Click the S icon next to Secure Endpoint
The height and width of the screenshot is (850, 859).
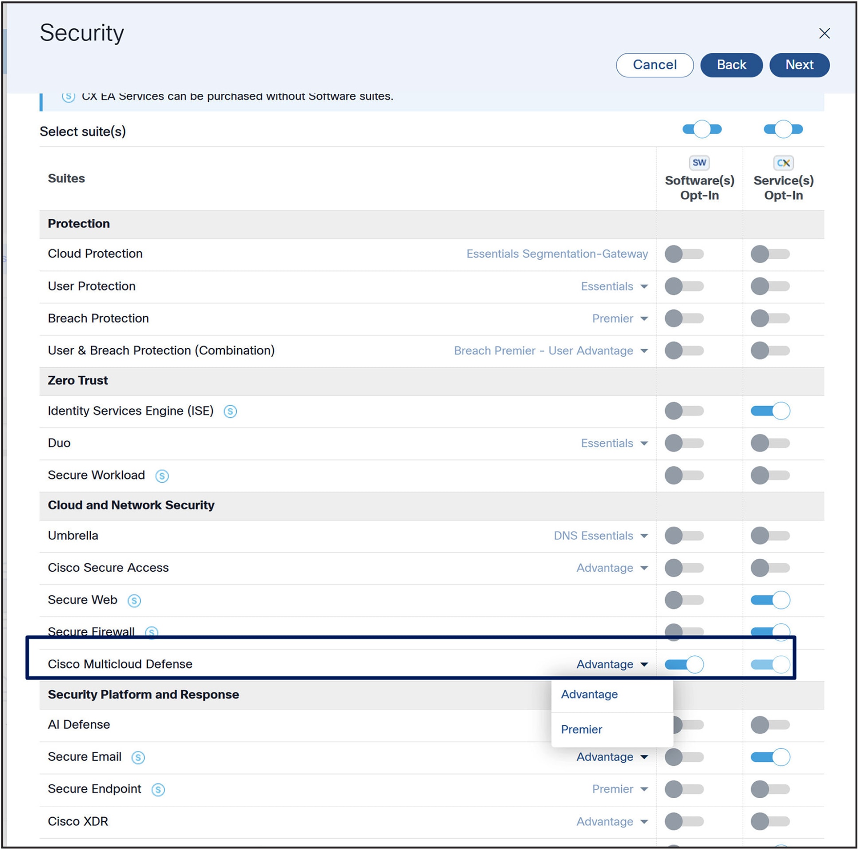click(158, 789)
